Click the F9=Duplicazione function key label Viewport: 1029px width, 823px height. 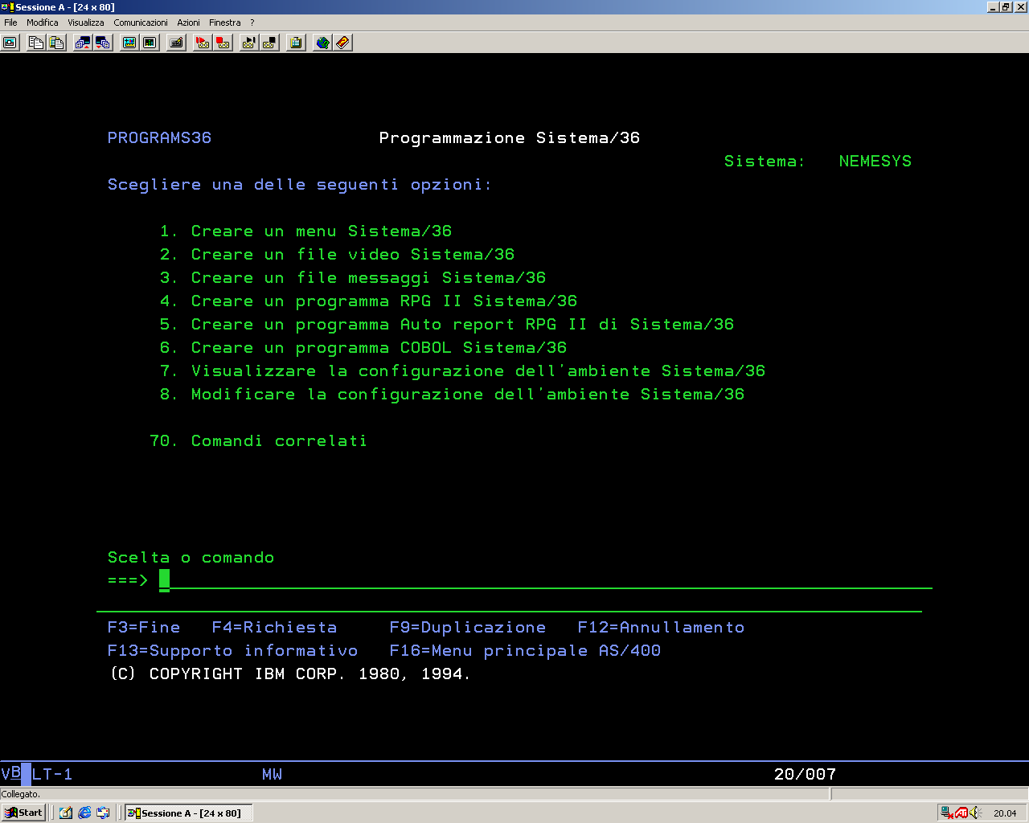[x=468, y=628]
